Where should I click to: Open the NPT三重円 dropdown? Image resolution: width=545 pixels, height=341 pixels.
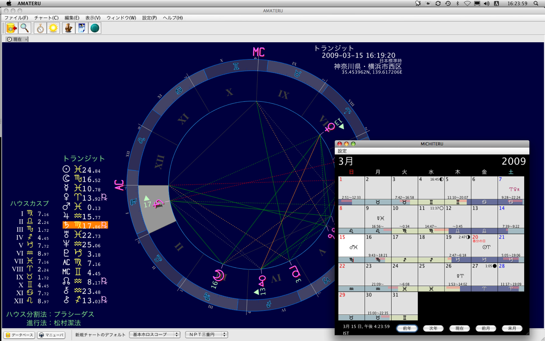point(207,335)
